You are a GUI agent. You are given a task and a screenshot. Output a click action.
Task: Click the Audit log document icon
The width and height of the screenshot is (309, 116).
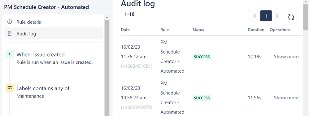10,34
